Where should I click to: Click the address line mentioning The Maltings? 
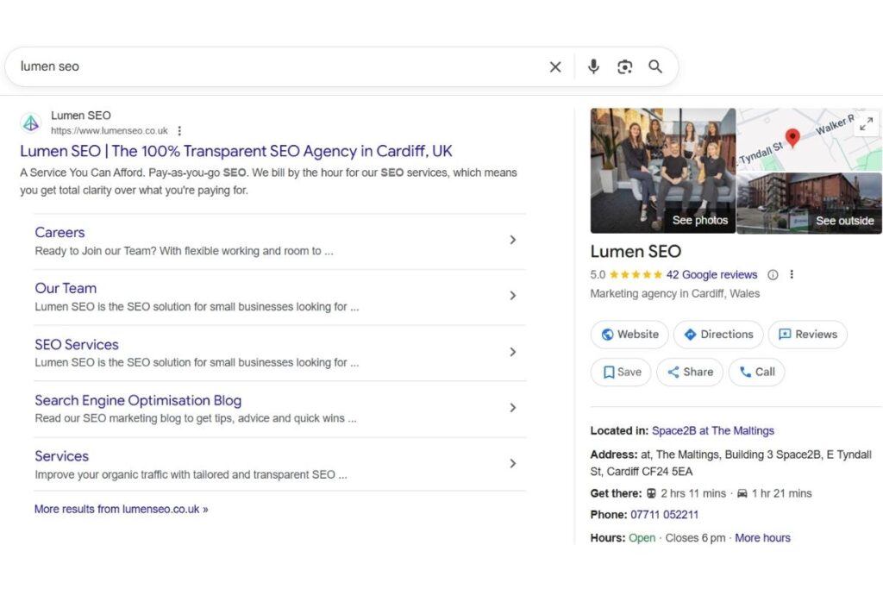(x=731, y=463)
